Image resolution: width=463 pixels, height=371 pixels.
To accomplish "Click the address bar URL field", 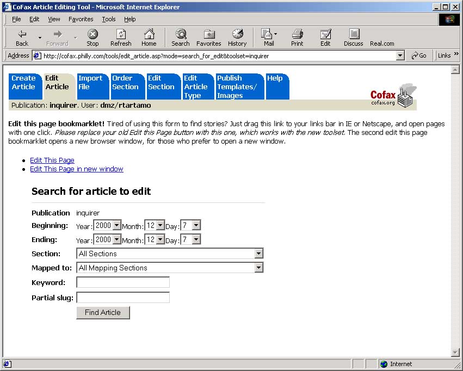I will pyautogui.click(x=219, y=56).
